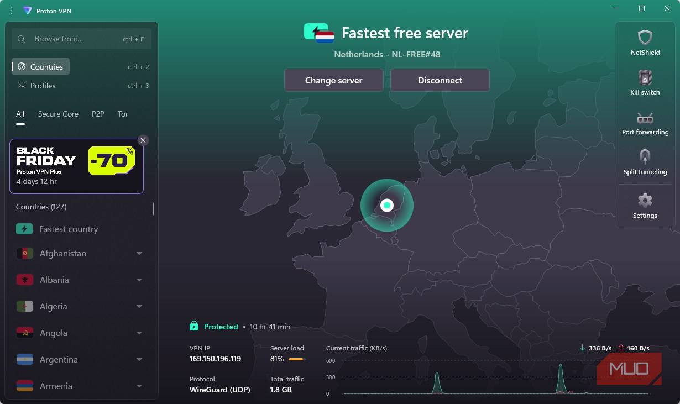The width and height of the screenshot is (680, 404).
Task: Expand Albania to show servers
Action: click(139, 280)
